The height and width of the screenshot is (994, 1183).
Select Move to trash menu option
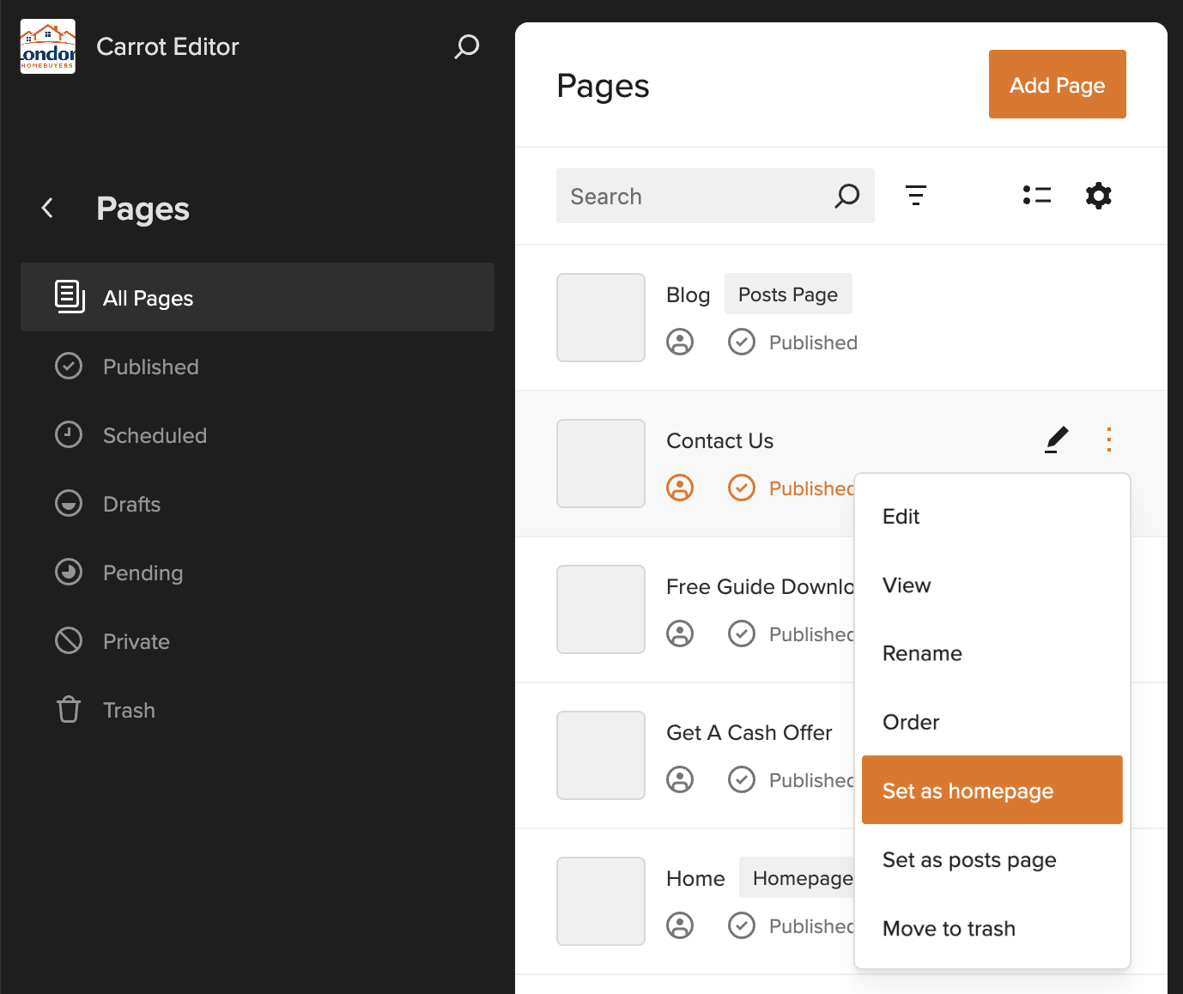coord(949,929)
